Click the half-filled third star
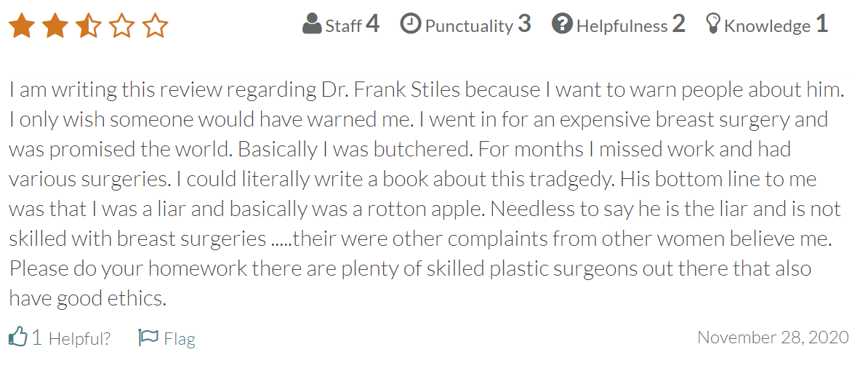This screenshot has height=376, width=868. (x=88, y=26)
